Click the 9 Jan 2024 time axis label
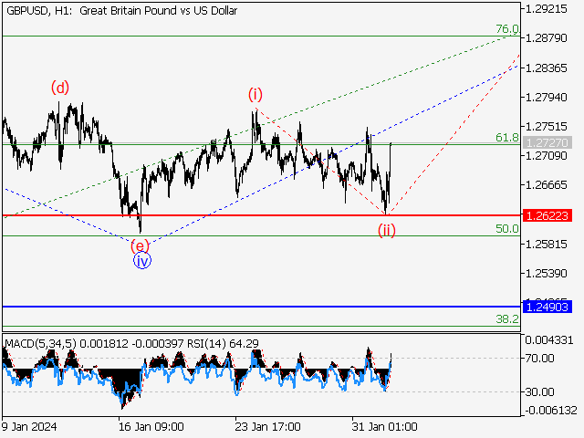The height and width of the screenshot is (438, 584). [29, 427]
